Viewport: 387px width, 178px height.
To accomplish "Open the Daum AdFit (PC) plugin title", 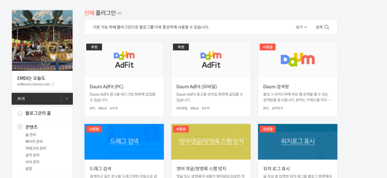I will 107,87.
